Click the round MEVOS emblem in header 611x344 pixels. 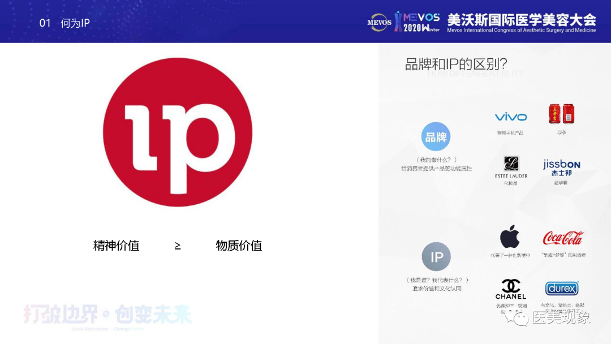[x=379, y=22]
